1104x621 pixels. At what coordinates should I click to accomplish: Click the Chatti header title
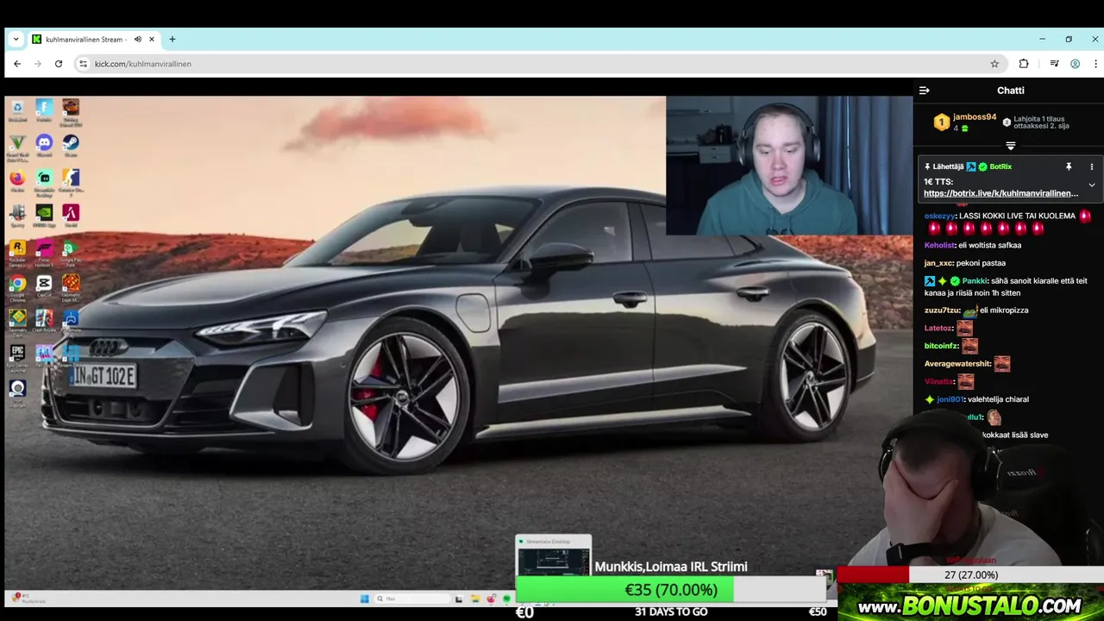pos(1011,91)
